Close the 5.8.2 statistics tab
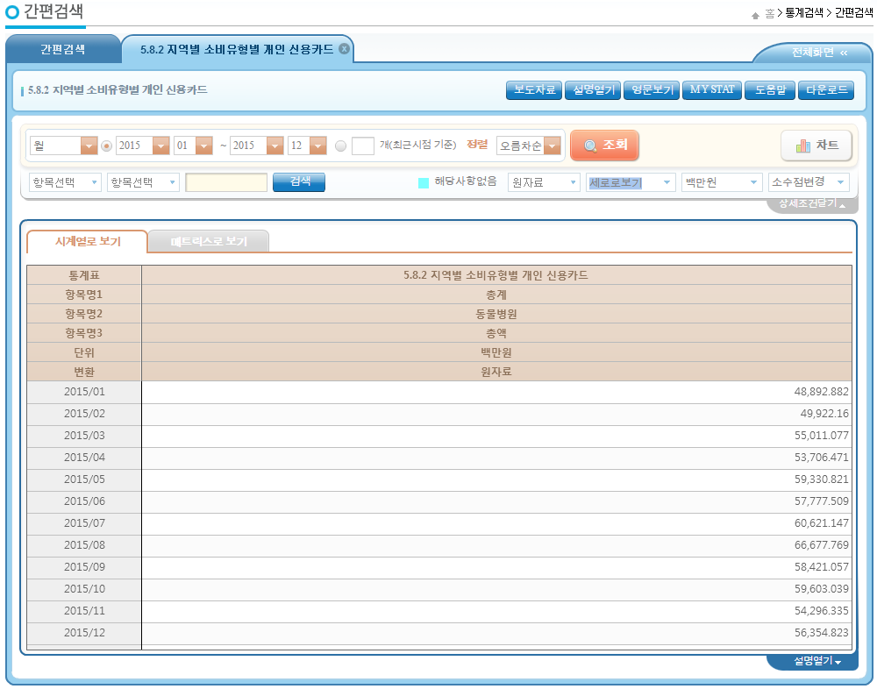 (344, 49)
